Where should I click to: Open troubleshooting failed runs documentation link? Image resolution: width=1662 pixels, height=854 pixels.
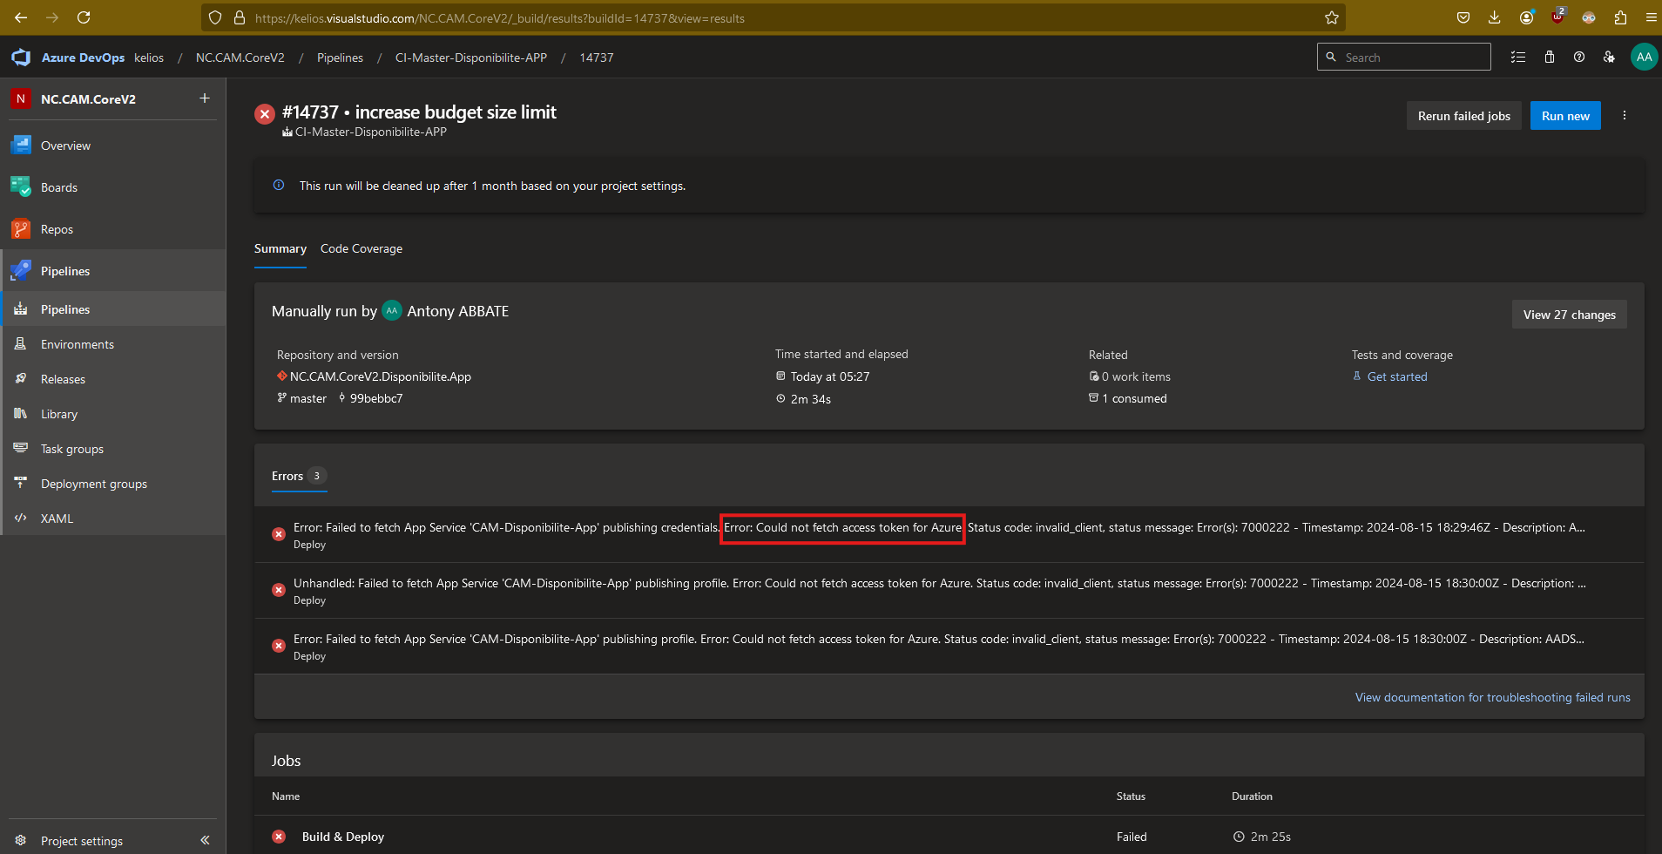click(1492, 697)
